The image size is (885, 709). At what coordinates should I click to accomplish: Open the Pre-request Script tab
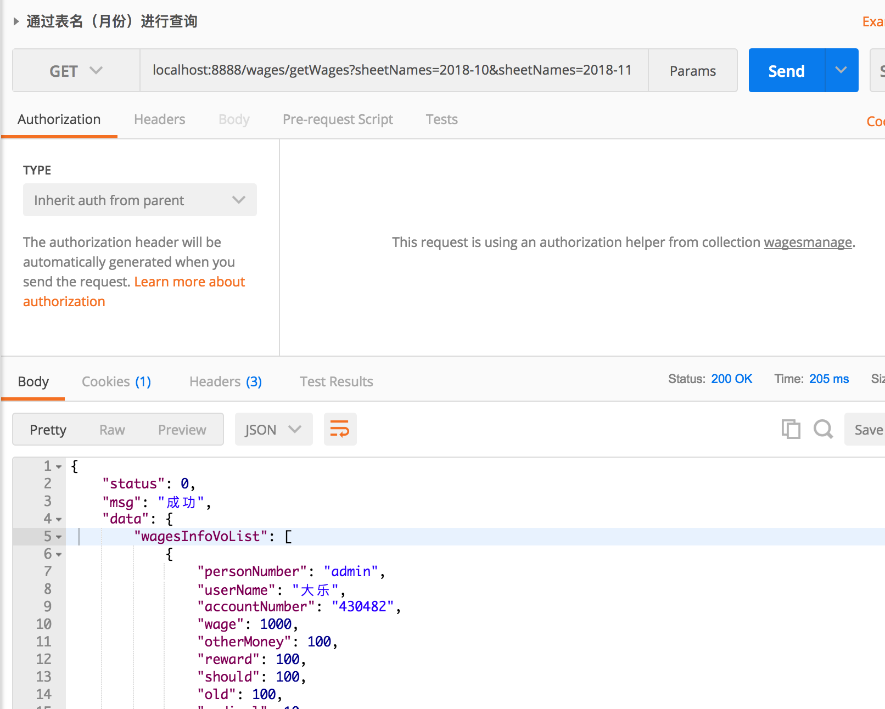[x=338, y=119]
